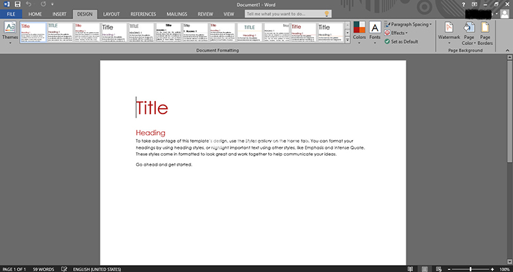The height and width of the screenshot is (272, 513).
Task: Click the Heading text in document
Action: click(150, 133)
